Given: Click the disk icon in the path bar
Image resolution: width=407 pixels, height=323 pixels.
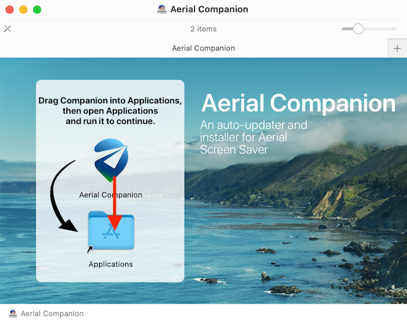Looking at the screenshot, I should pyautogui.click(x=13, y=314).
